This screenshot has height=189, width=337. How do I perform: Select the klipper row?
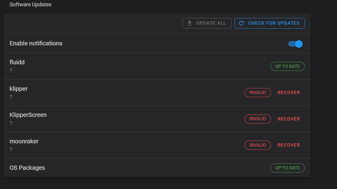[121, 92]
